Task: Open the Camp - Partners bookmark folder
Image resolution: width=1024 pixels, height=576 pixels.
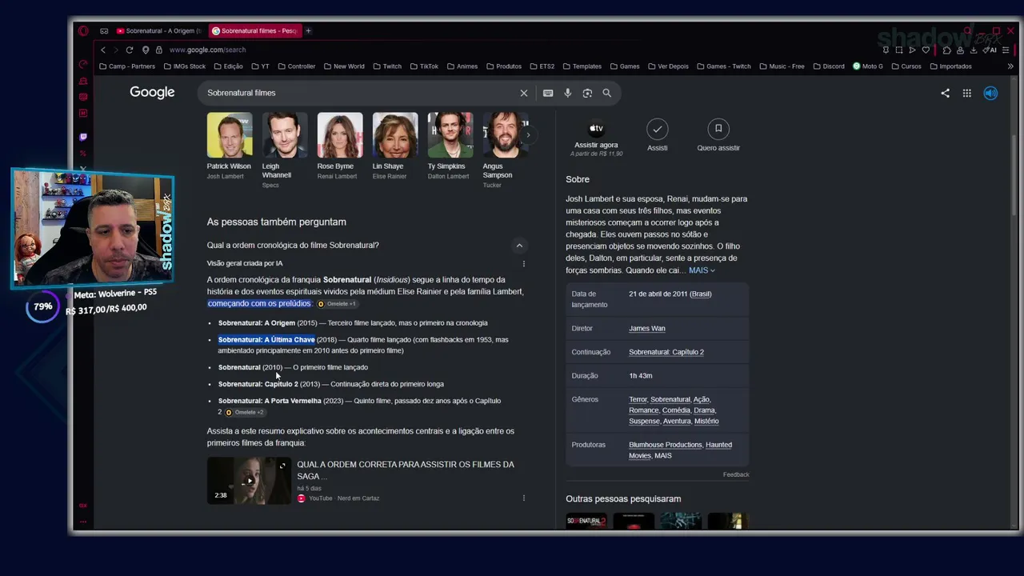Action: point(127,66)
